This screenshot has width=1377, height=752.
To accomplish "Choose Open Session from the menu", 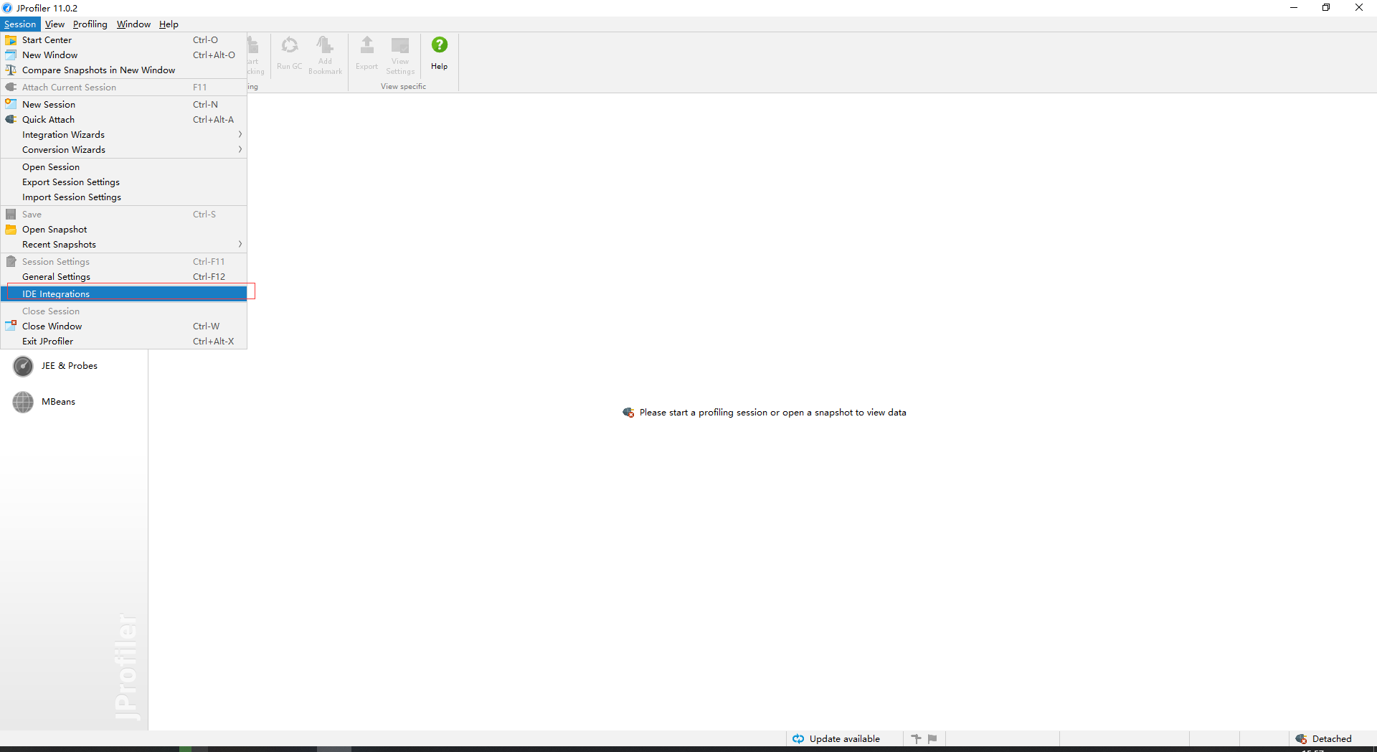I will (123, 167).
